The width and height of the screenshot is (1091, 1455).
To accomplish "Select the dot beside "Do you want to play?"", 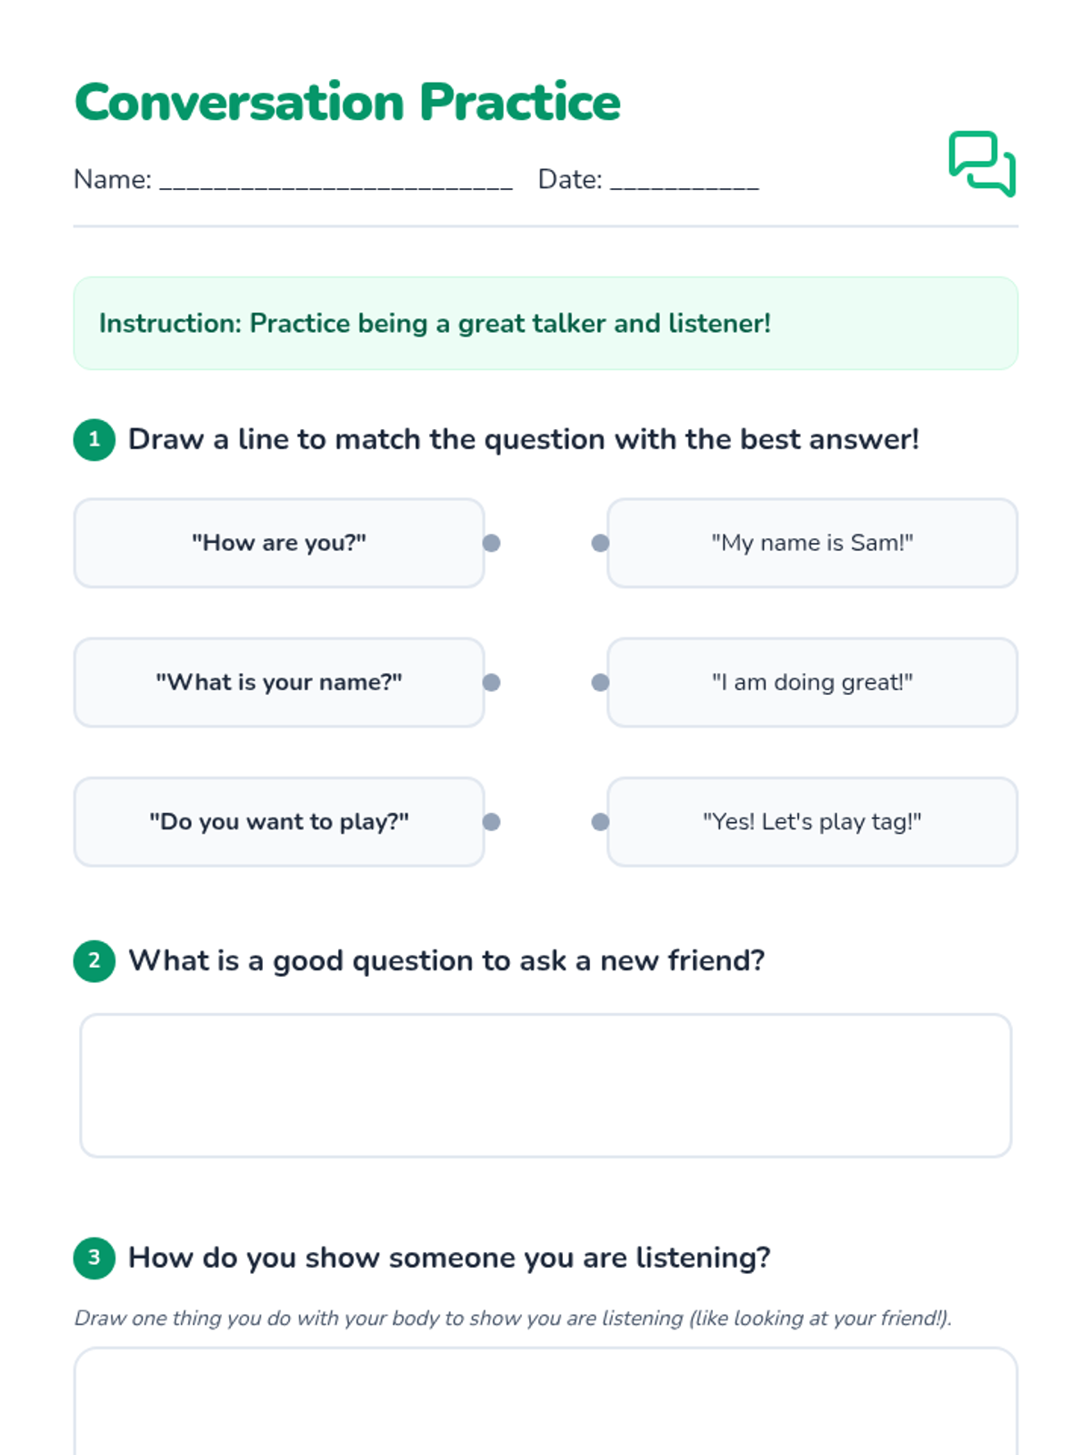I will pos(492,822).
